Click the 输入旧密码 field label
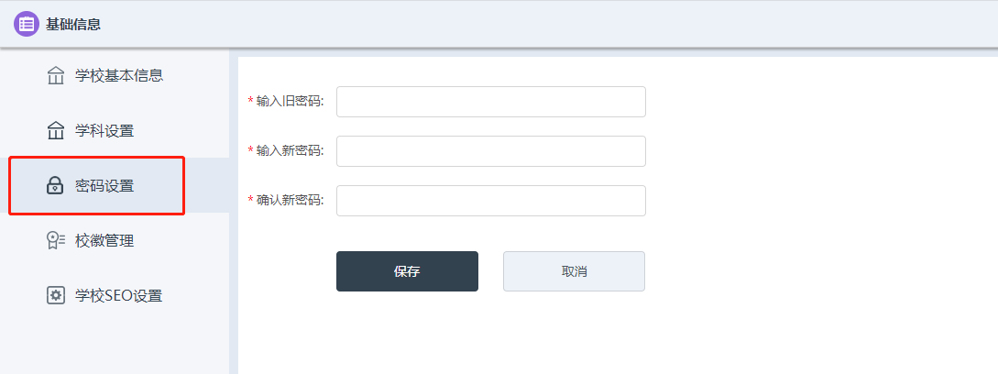The width and height of the screenshot is (998, 374). (290, 102)
